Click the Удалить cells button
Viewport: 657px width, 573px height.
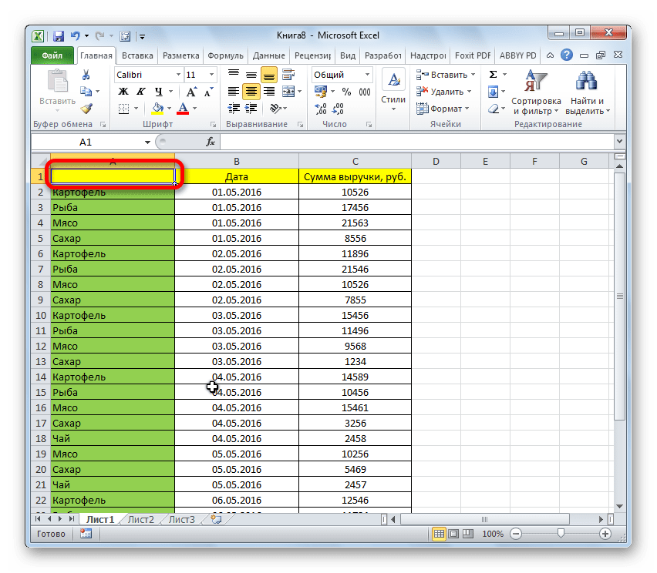(444, 92)
